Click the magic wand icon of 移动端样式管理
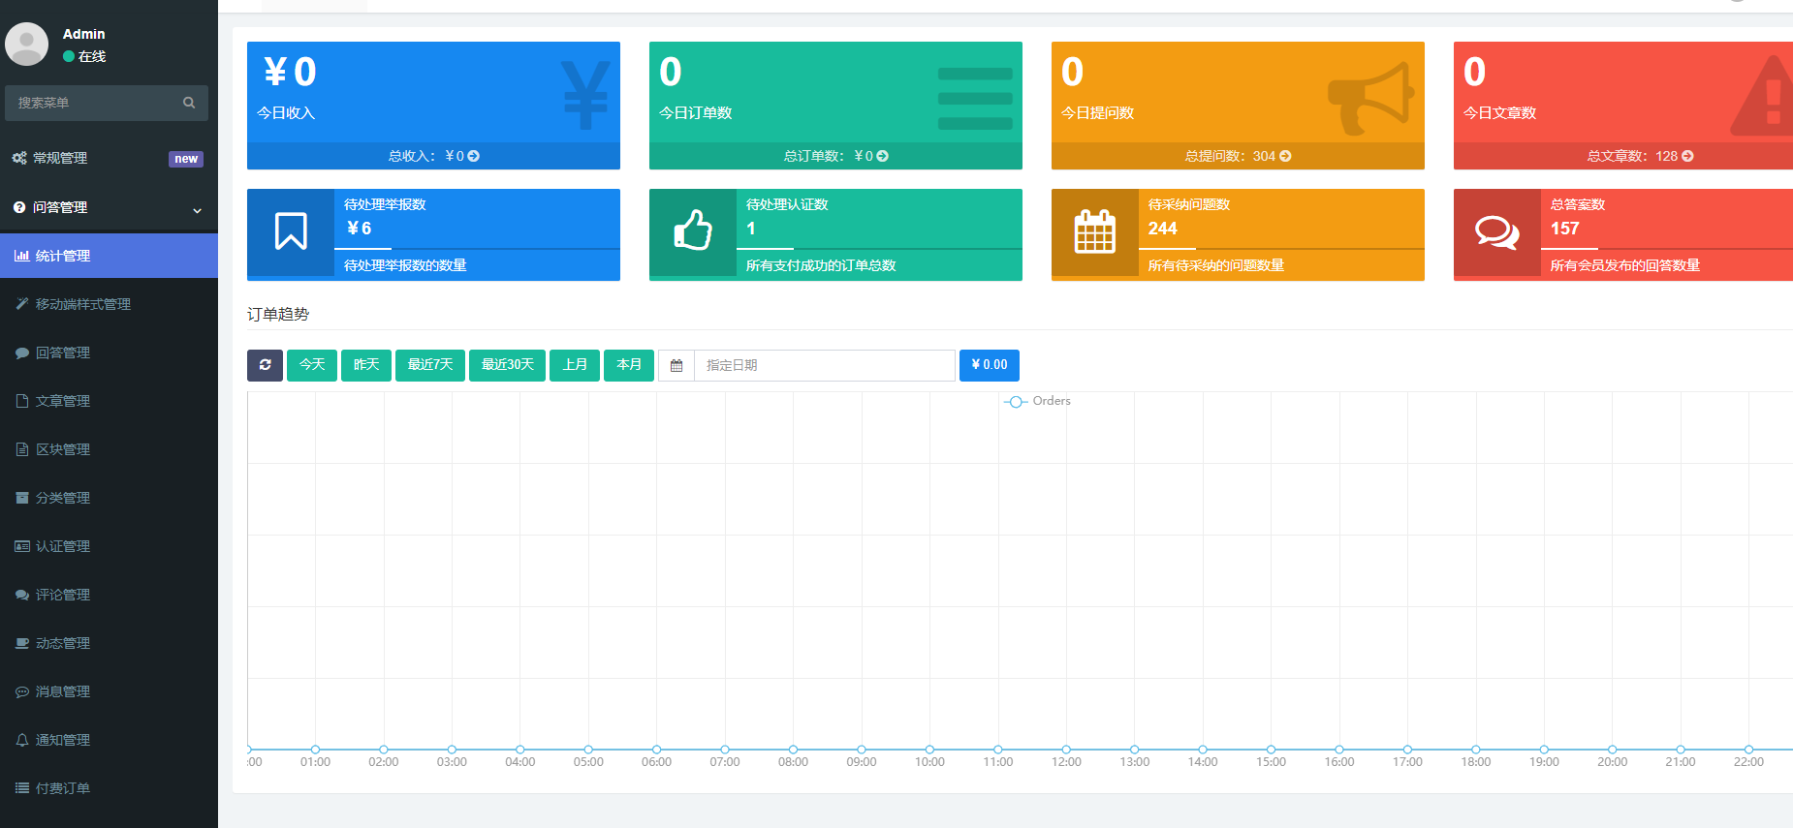 [x=21, y=304]
